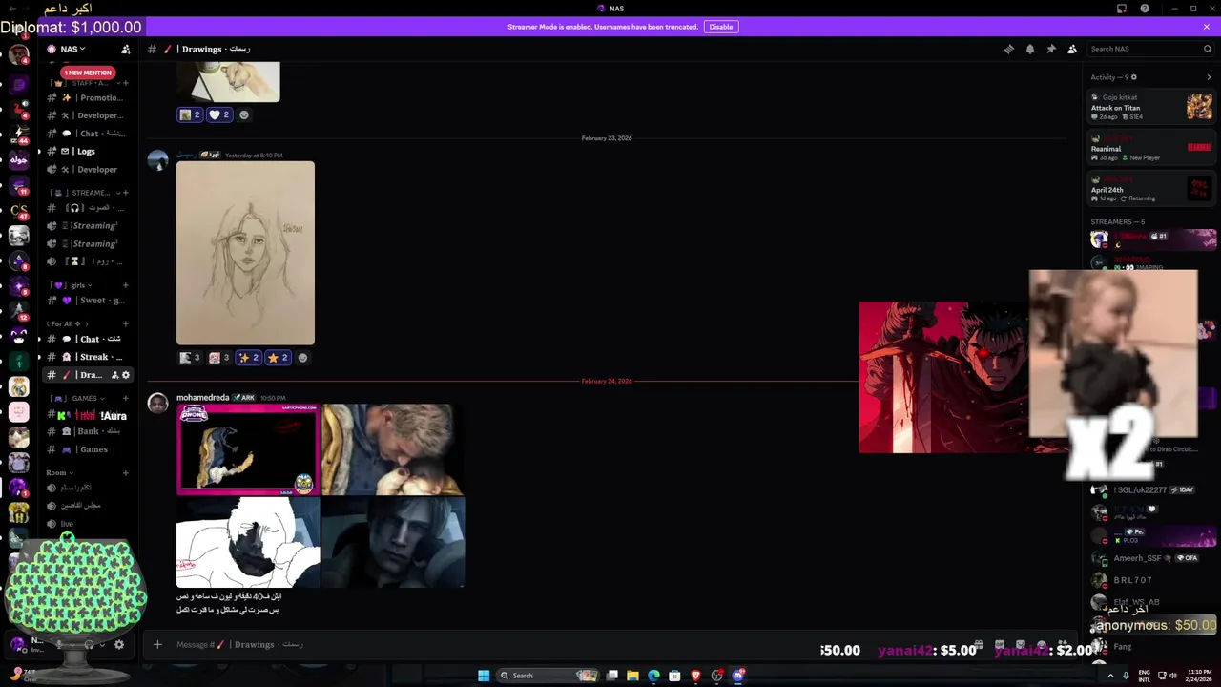The image size is (1221, 687).
Task: Open the Streak channel
Action: point(89,357)
